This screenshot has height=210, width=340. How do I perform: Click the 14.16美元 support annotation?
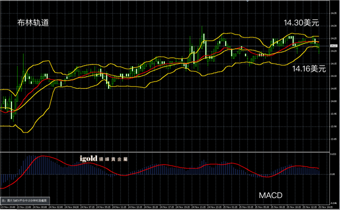[x=309, y=68]
